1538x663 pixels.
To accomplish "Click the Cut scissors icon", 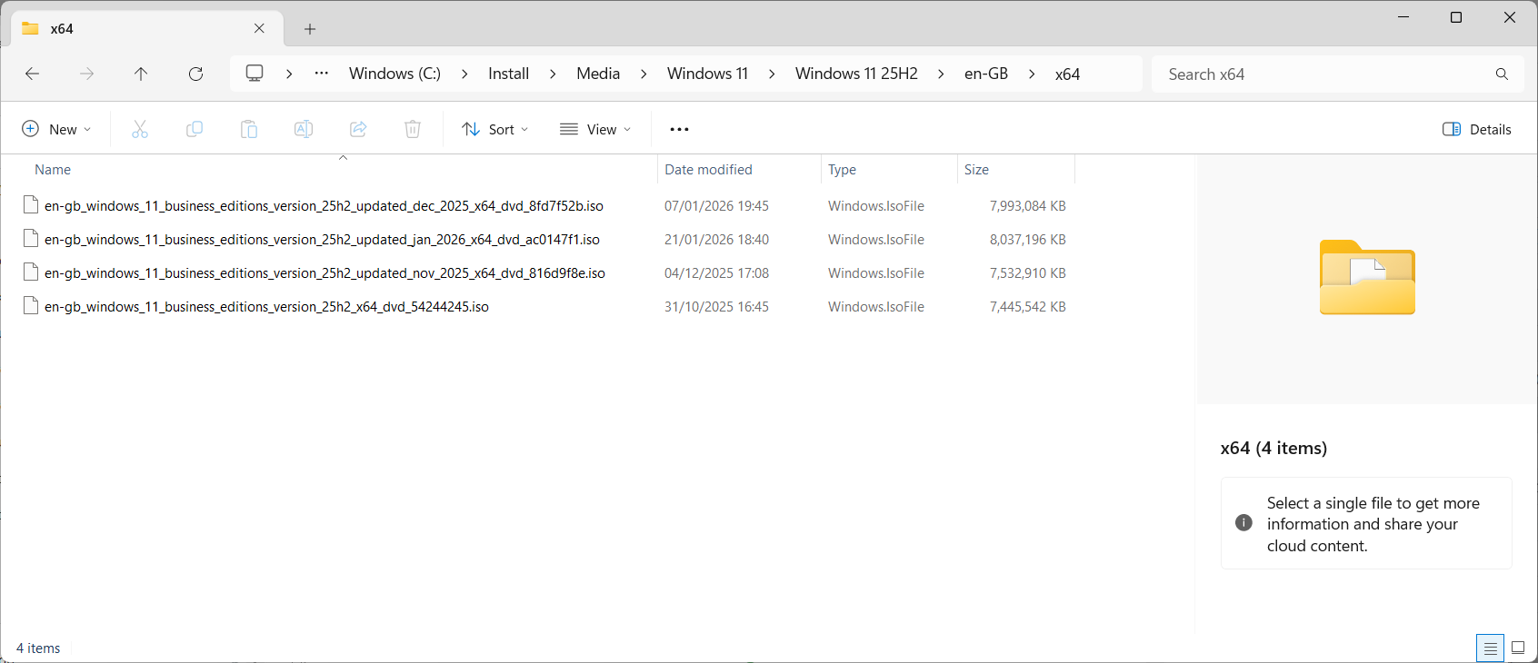I will pyautogui.click(x=140, y=129).
